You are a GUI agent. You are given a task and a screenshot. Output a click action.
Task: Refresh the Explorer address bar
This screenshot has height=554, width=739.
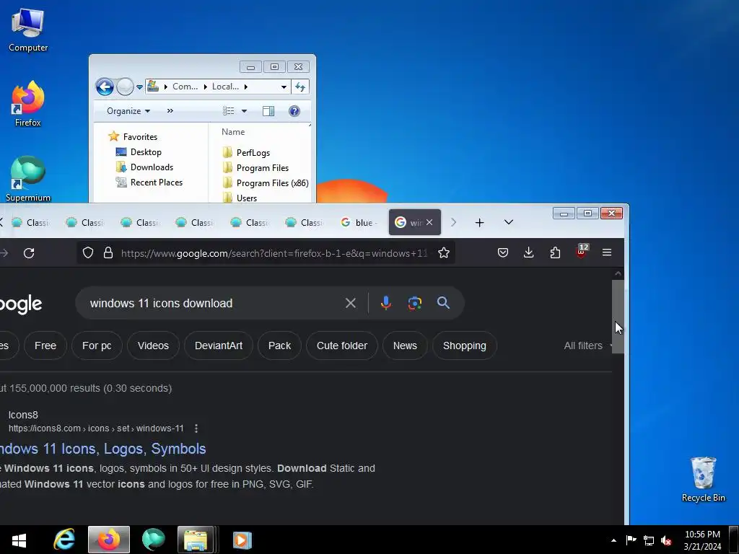(x=300, y=87)
